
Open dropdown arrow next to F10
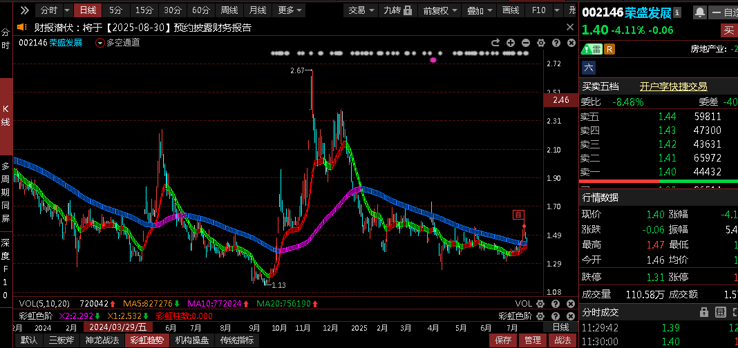click(x=558, y=10)
